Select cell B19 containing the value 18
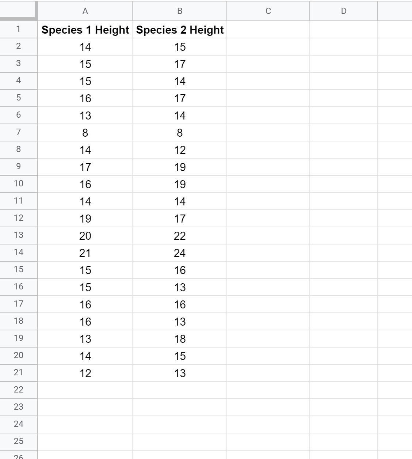Image resolution: width=412 pixels, height=459 pixels. [x=180, y=338]
